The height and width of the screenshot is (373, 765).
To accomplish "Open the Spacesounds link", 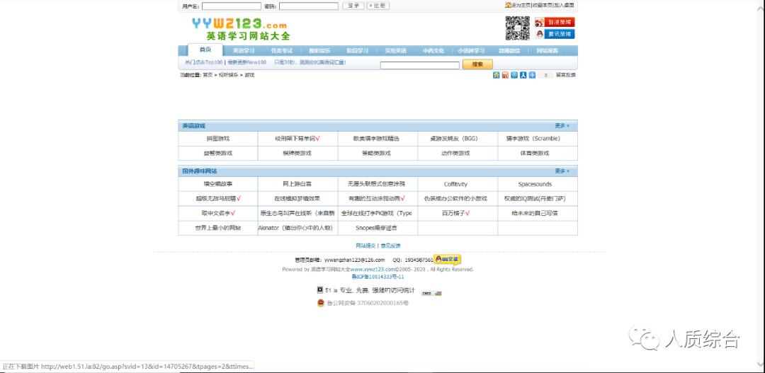I will (535, 184).
